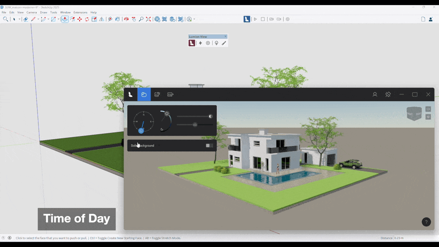Click the paintbrush icon in Lumion View

click(x=224, y=43)
